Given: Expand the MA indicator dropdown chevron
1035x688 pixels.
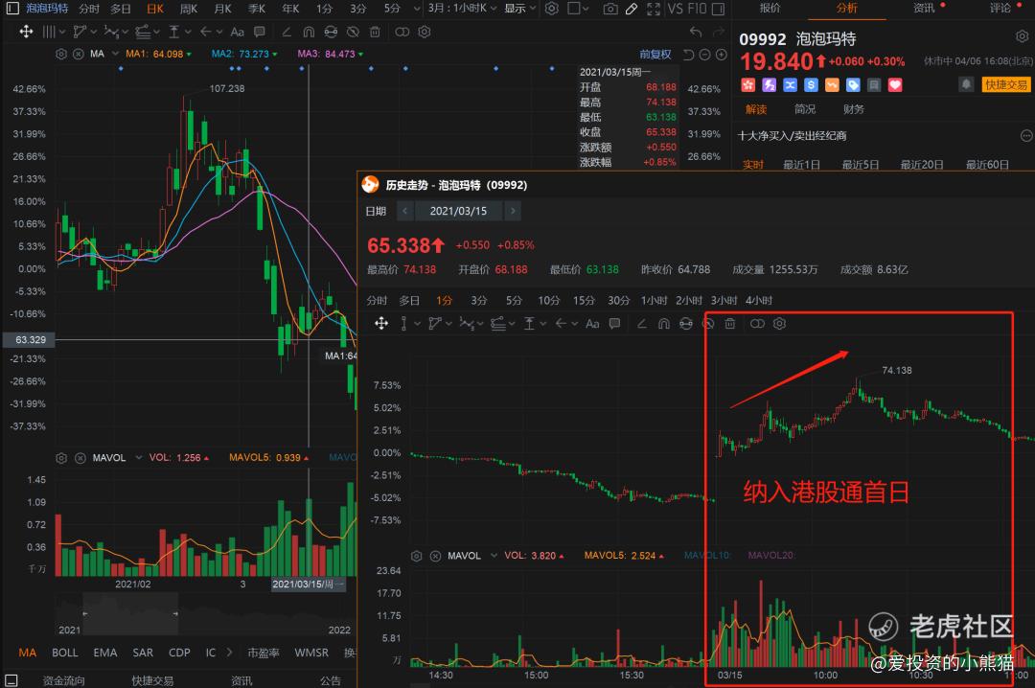Looking at the screenshot, I should click(116, 54).
